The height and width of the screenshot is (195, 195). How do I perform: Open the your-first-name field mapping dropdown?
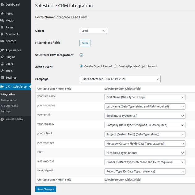click(145, 97)
